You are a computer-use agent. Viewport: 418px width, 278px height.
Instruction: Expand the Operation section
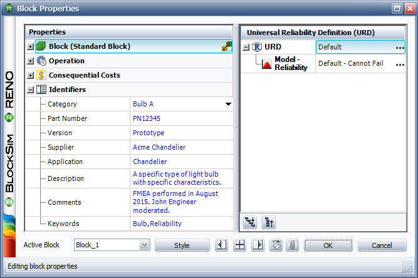pos(30,61)
